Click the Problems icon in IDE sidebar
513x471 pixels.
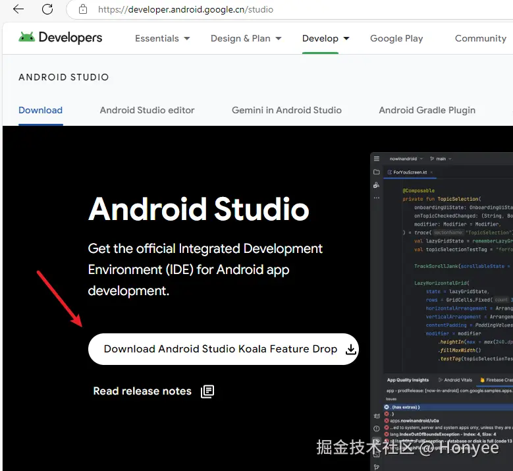click(377, 429)
